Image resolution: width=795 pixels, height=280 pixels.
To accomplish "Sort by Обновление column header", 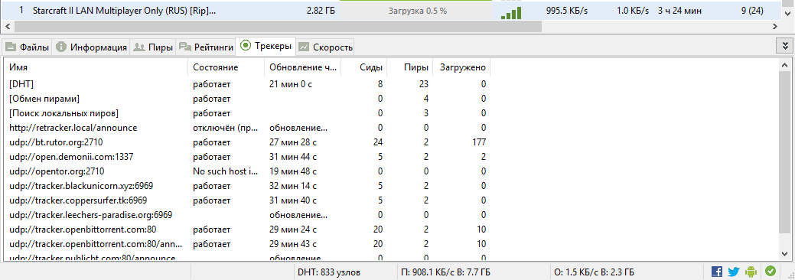I will [302, 67].
